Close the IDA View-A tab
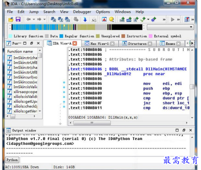Viewport: 201px width, 170px height. coord(75,44)
